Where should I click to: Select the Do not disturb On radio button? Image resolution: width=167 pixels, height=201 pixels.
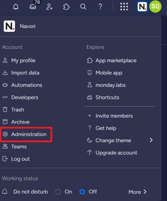coord(58,192)
